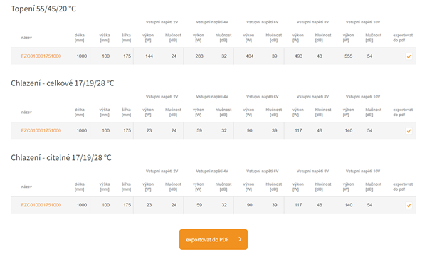Click the Chlazení - celkové 17/19/28 °C heading
427x257 pixels.
point(63,83)
